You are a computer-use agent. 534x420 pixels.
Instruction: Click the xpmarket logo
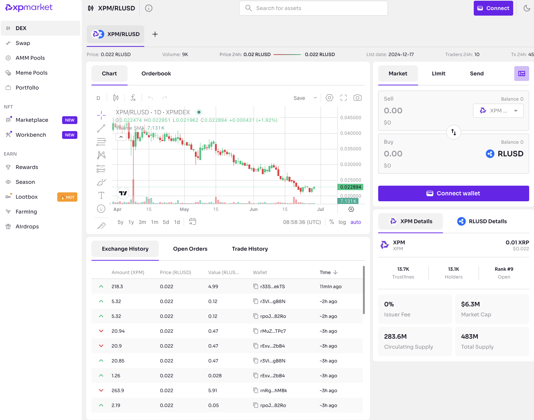(29, 7)
